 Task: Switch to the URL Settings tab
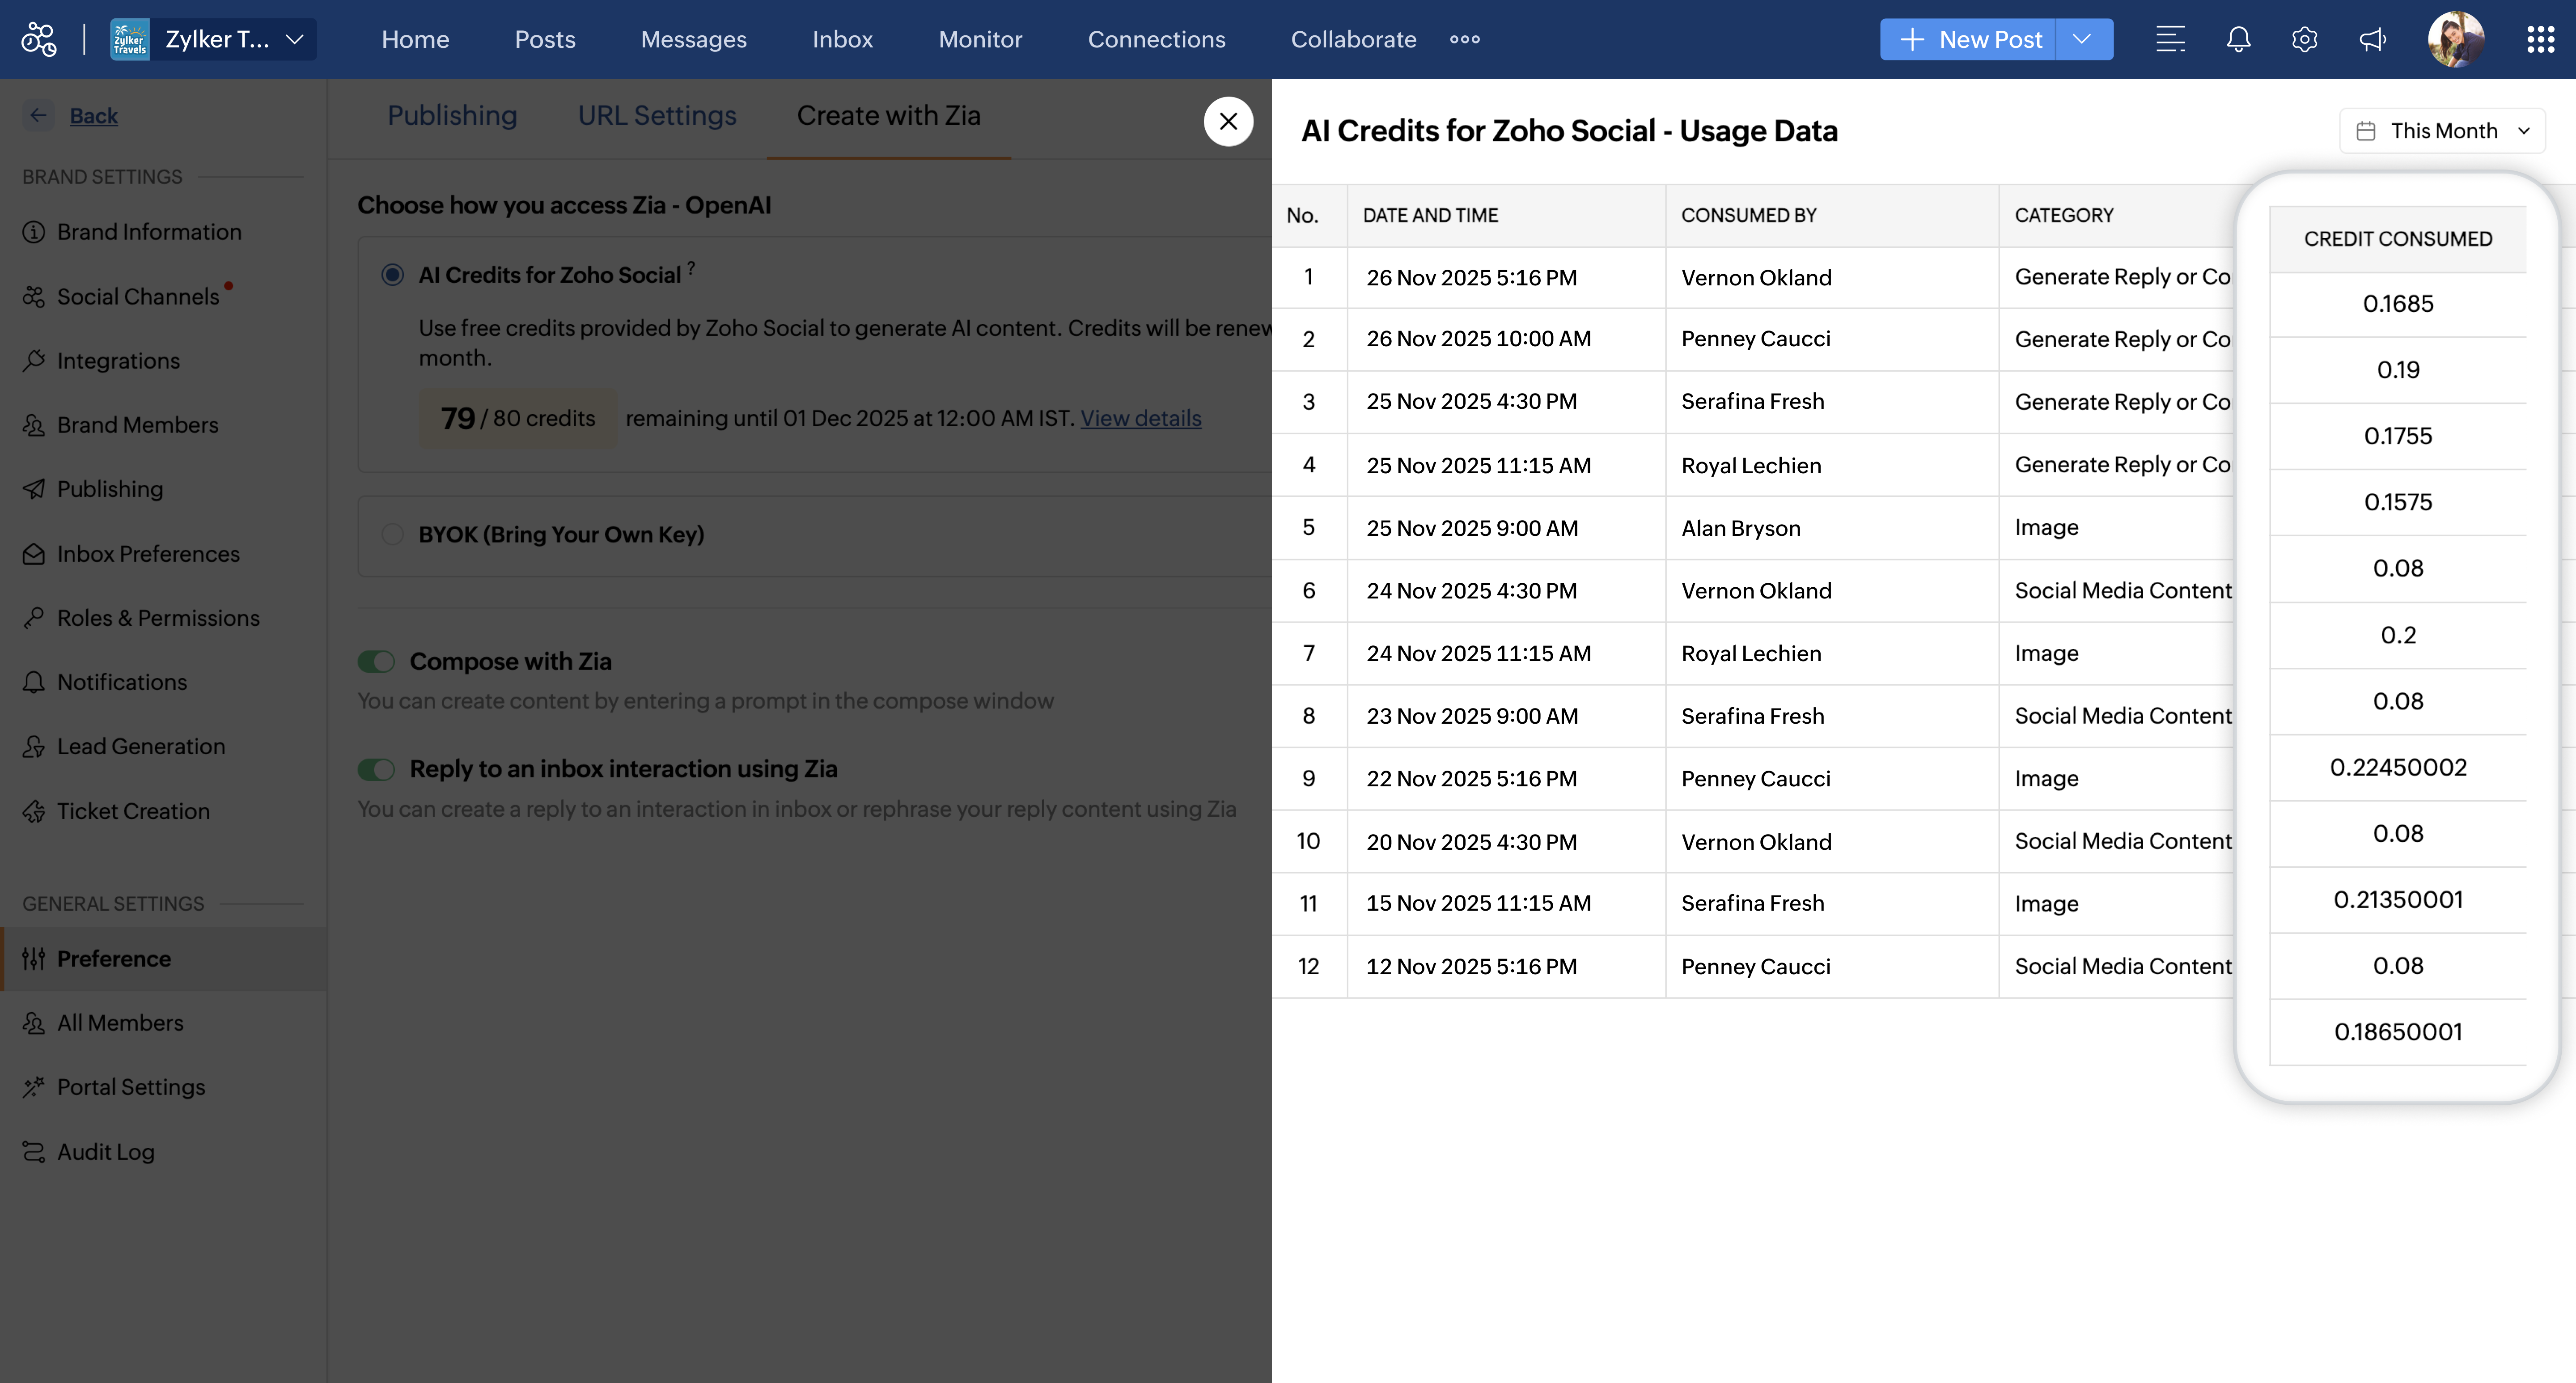[x=657, y=116]
